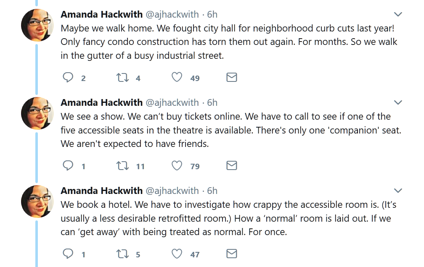This screenshot has width=424, height=267.
Task: Open the 6h timestamp on theatre tweet
Action: click(x=212, y=102)
